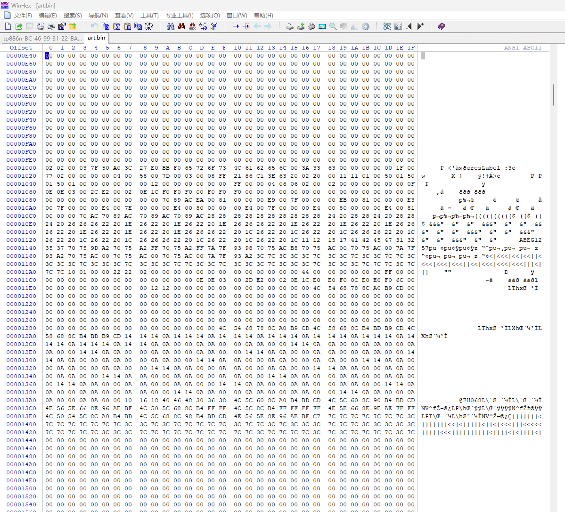Click offset label 00001280

[21, 328]
